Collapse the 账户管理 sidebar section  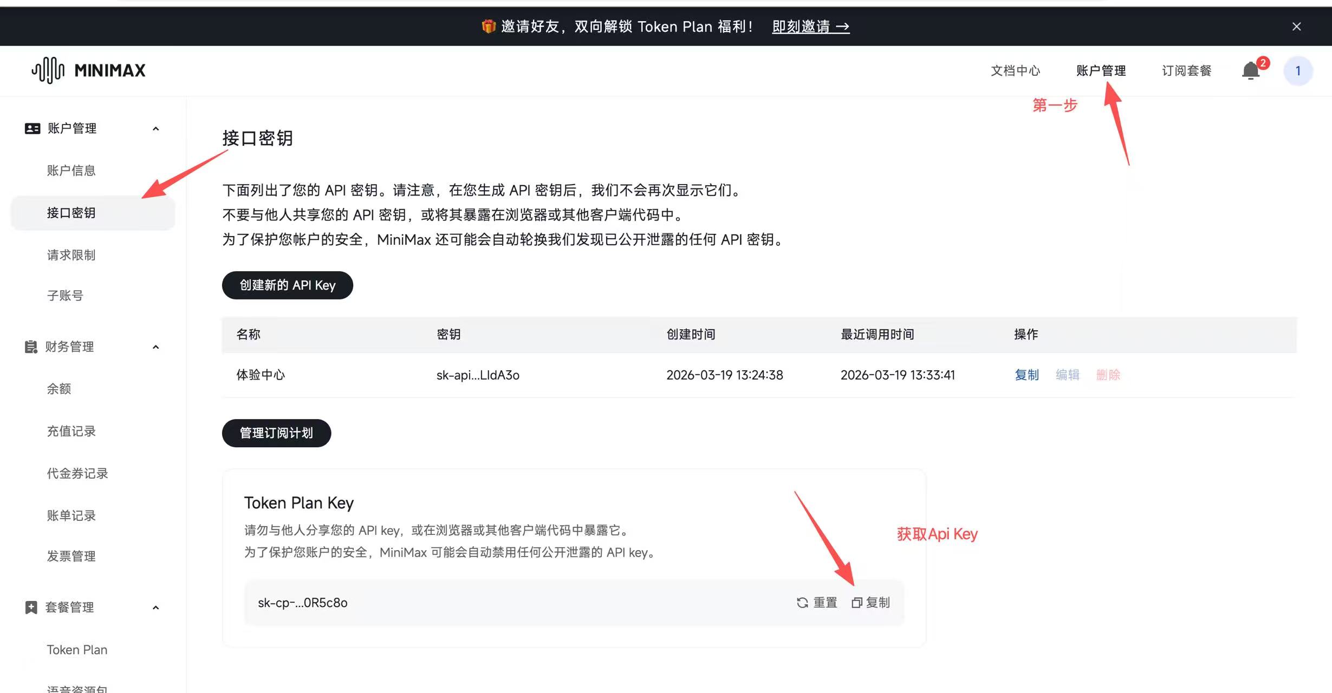(156, 129)
